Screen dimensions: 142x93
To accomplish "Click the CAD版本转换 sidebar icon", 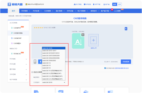I will click(x=12, y=33).
